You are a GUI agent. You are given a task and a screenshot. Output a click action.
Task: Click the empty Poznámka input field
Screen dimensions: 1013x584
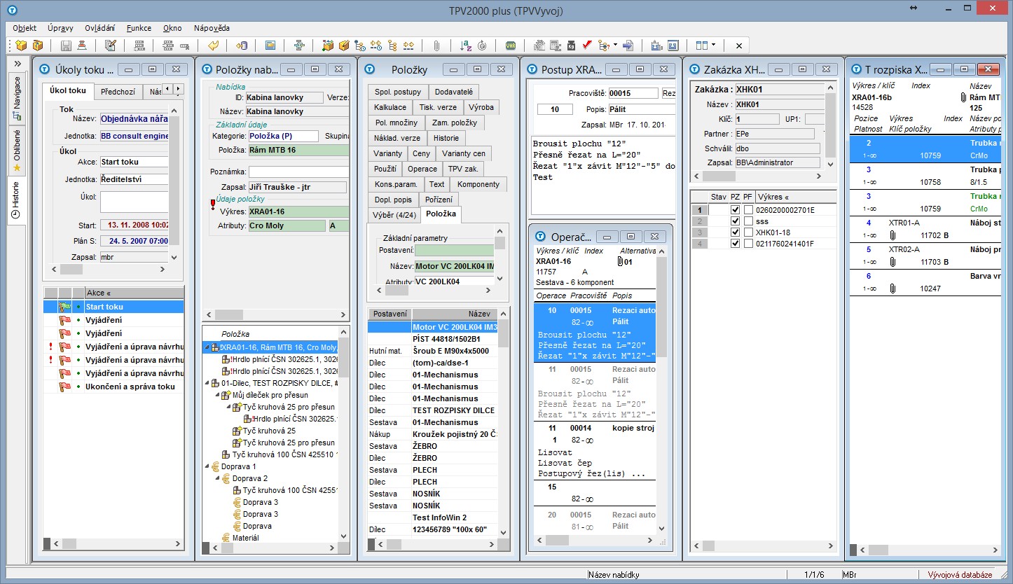298,172
